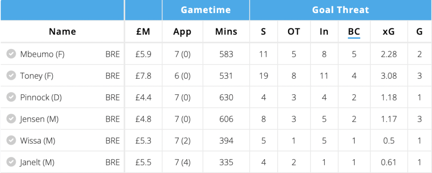
Task: Sort by App appearances column
Action: tap(182, 32)
